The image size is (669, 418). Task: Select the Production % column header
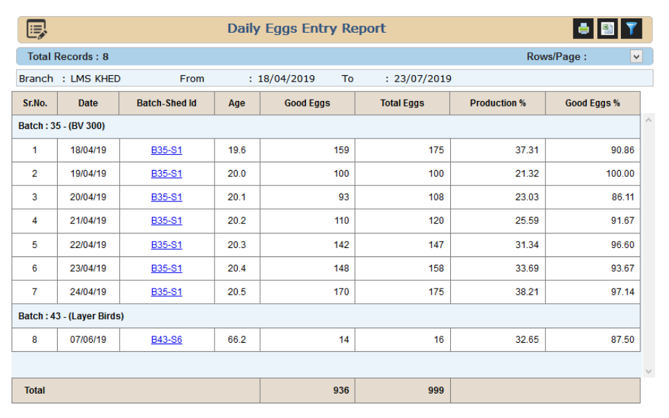pos(498,103)
